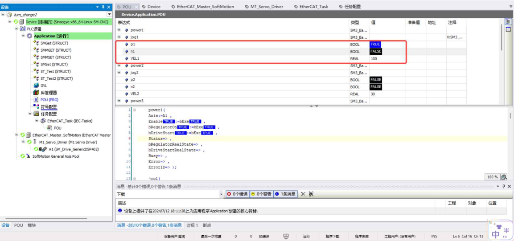Click the 程序下载 status bar label

click(x=332, y=237)
